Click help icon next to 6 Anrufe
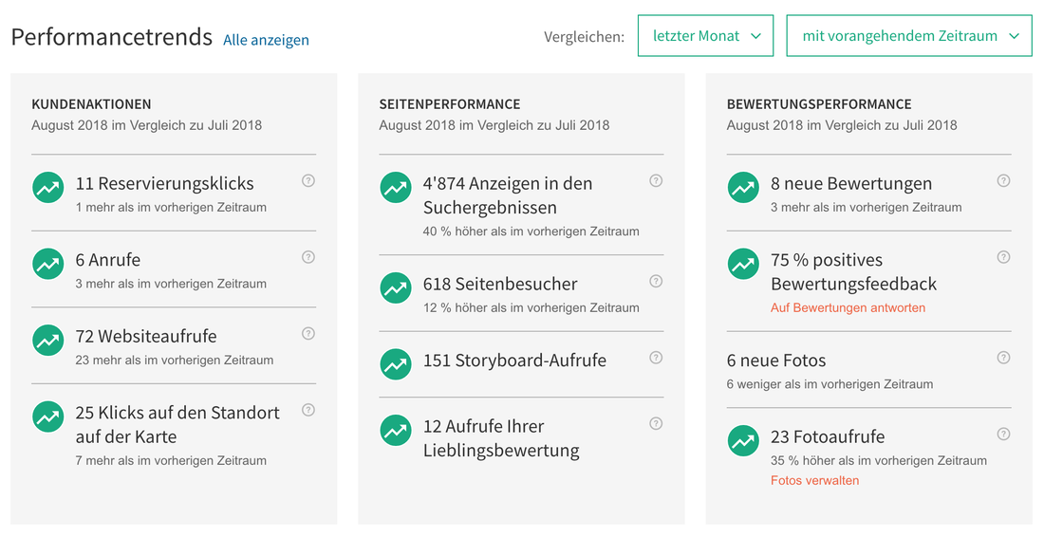 pyautogui.click(x=308, y=257)
